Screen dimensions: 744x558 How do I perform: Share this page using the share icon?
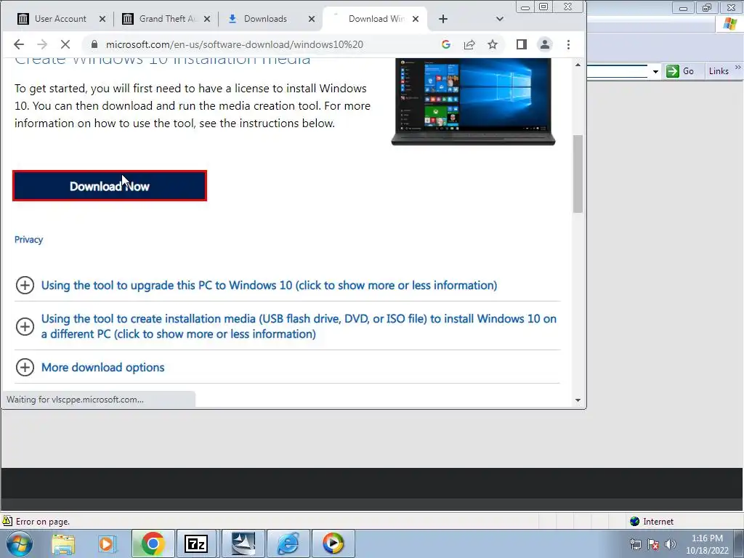469,44
